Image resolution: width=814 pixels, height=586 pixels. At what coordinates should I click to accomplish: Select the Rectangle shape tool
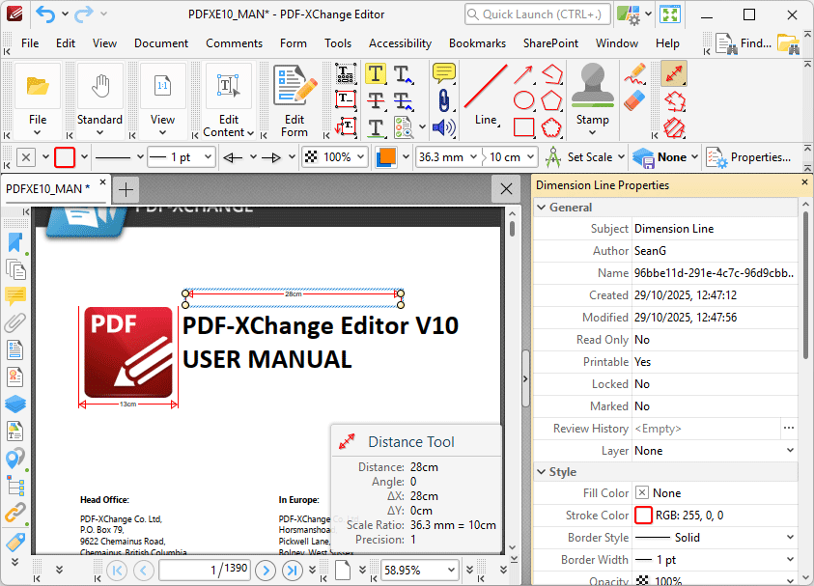523,126
